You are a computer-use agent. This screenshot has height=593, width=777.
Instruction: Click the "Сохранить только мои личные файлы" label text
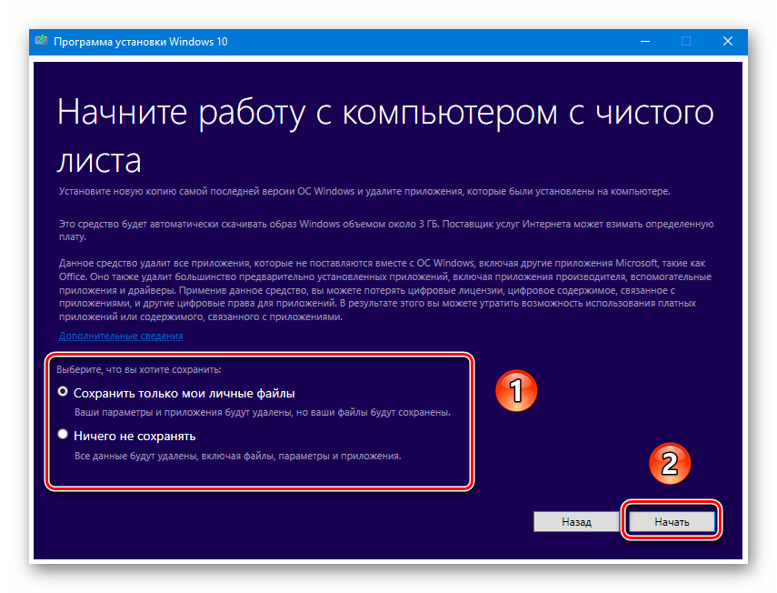184,393
